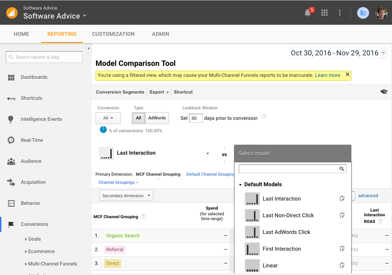
Task: Click the model search input field
Action: coord(289,169)
